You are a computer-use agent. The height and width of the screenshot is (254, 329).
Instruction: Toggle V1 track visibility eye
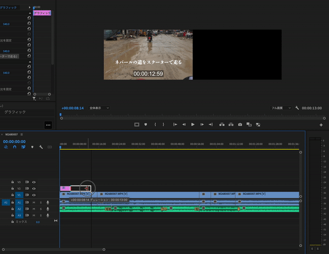[x=34, y=195]
